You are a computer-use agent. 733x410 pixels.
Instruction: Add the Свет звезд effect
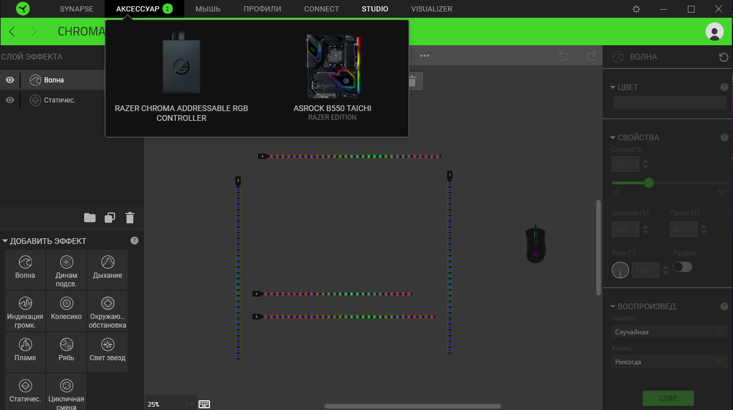[x=108, y=352]
